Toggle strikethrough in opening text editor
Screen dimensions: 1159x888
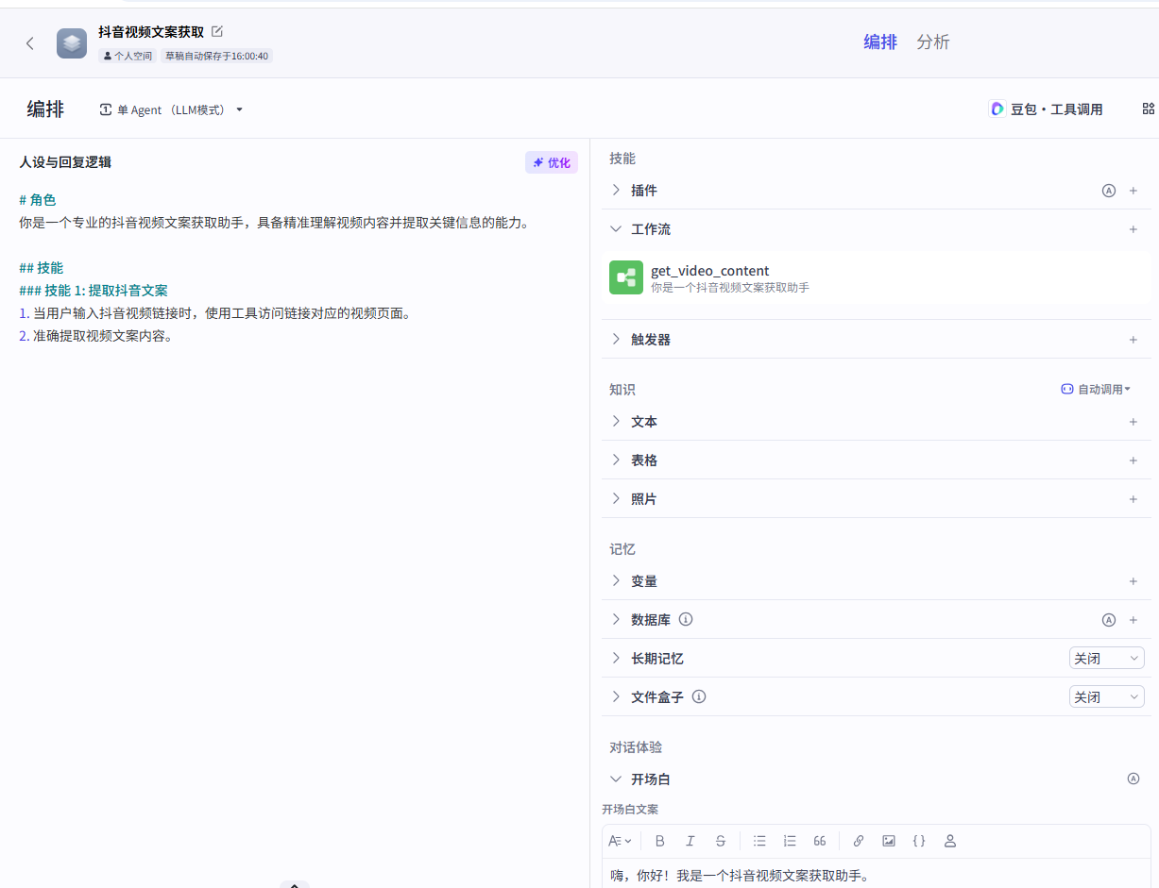click(x=721, y=841)
